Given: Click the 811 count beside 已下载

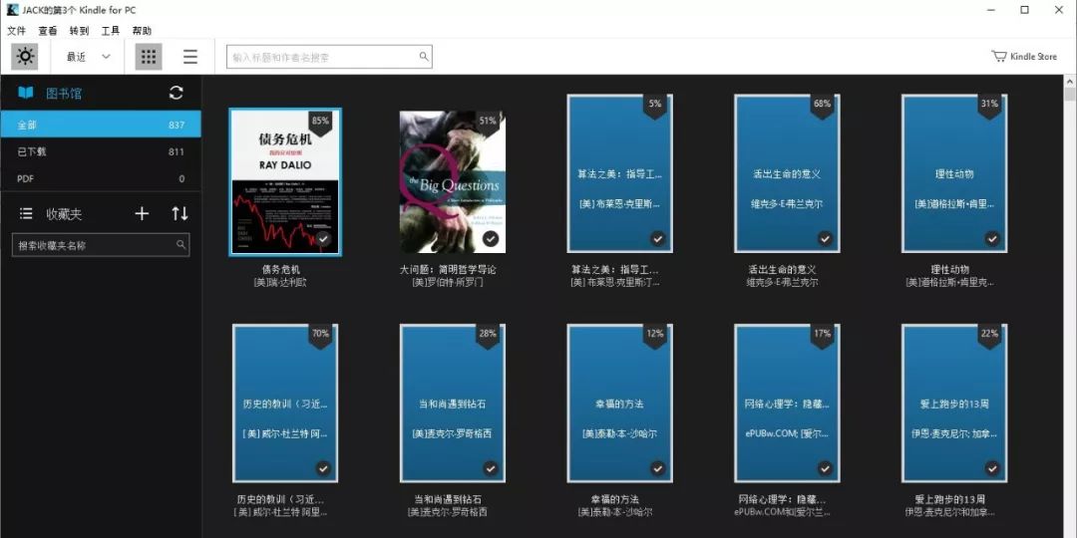Looking at the screenshot, I should 177,151.
